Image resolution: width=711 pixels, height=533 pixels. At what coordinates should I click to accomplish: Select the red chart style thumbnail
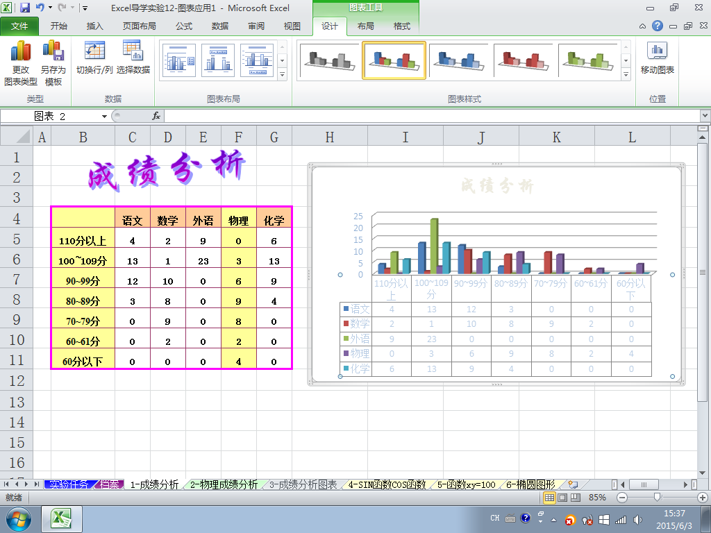point(524,61)
